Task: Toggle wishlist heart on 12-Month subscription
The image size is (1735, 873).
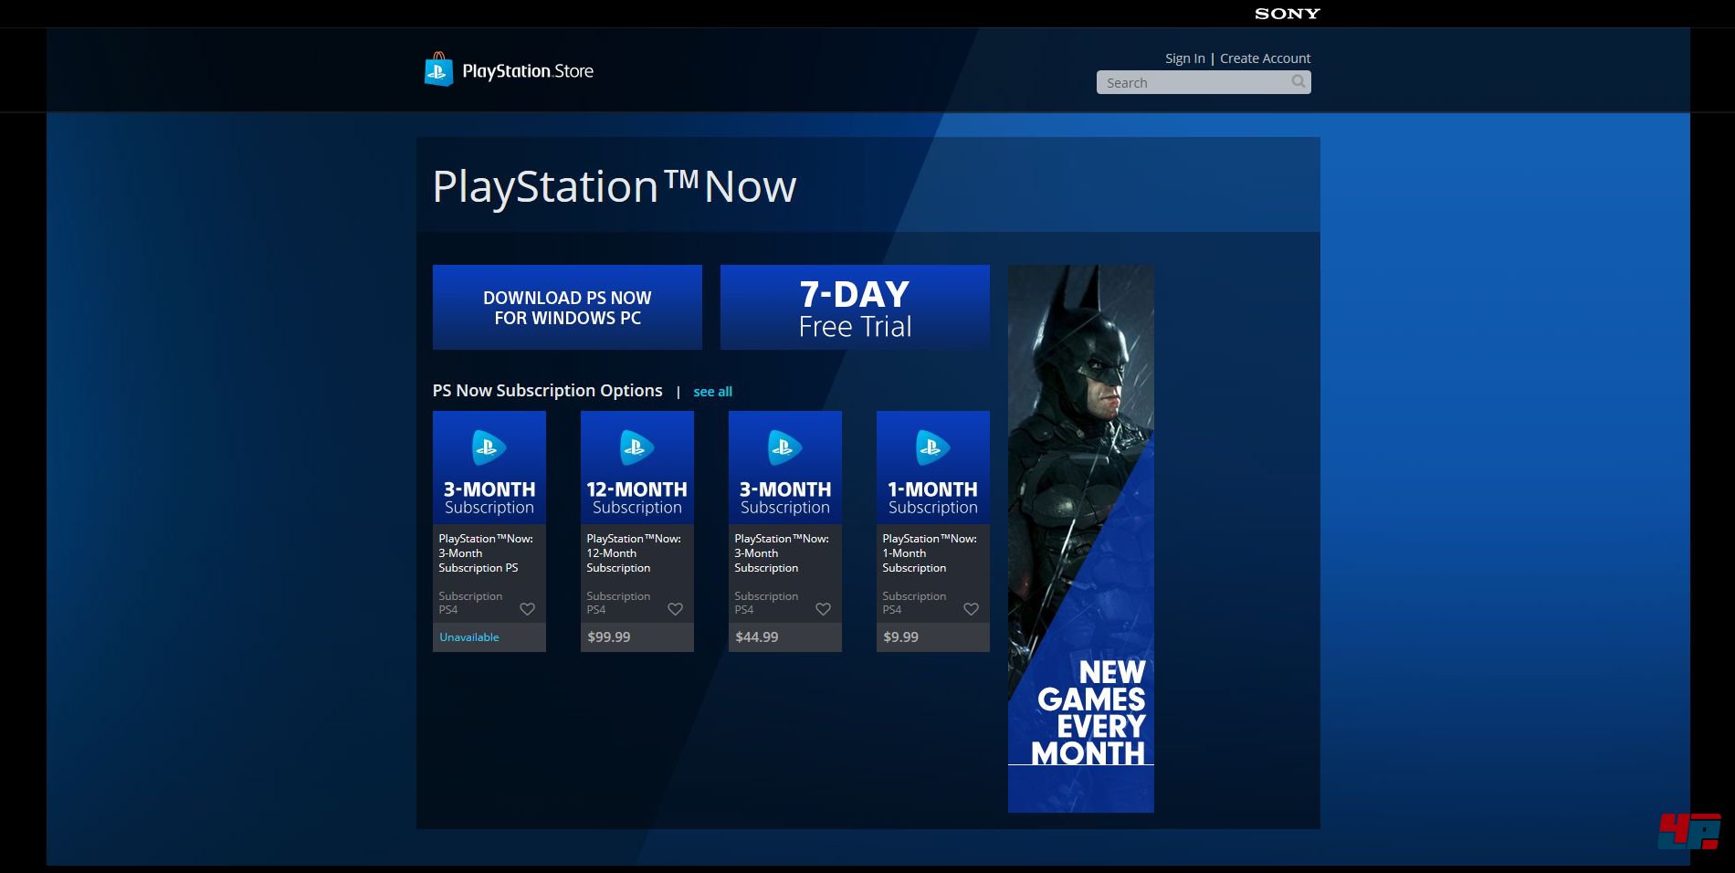Action: 675,609
